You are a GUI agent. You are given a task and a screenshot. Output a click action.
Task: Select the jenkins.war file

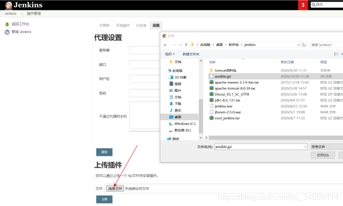tap(224, 106)
